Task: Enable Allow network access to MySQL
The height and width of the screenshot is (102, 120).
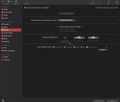Action: tap(59, 27)
